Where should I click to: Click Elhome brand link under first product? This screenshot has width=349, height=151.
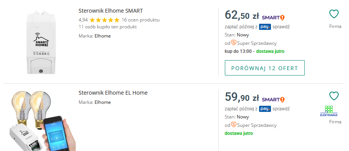point(103,36)
